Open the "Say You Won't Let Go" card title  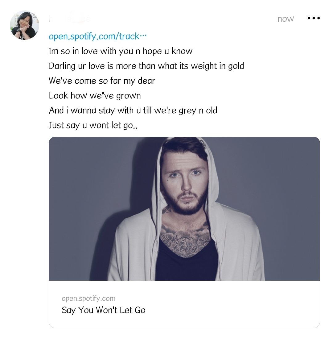point(103,310)
